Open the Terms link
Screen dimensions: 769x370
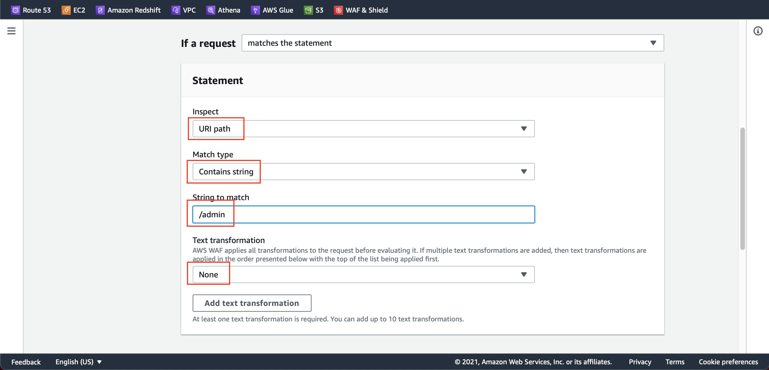675,362
